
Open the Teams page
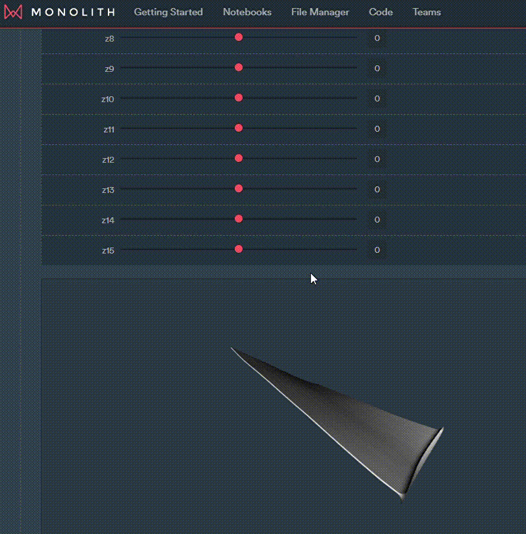coord(426,12)
